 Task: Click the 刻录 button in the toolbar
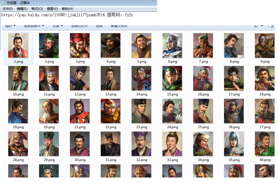tap(99, 26)
